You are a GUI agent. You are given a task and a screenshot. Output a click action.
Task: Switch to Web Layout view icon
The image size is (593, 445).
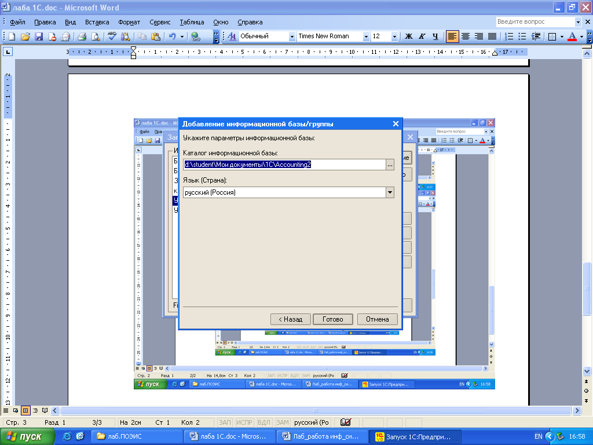(16, 410)
